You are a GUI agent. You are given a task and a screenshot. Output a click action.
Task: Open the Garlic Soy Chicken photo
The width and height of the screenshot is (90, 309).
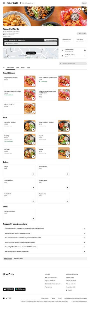point(30,126)
